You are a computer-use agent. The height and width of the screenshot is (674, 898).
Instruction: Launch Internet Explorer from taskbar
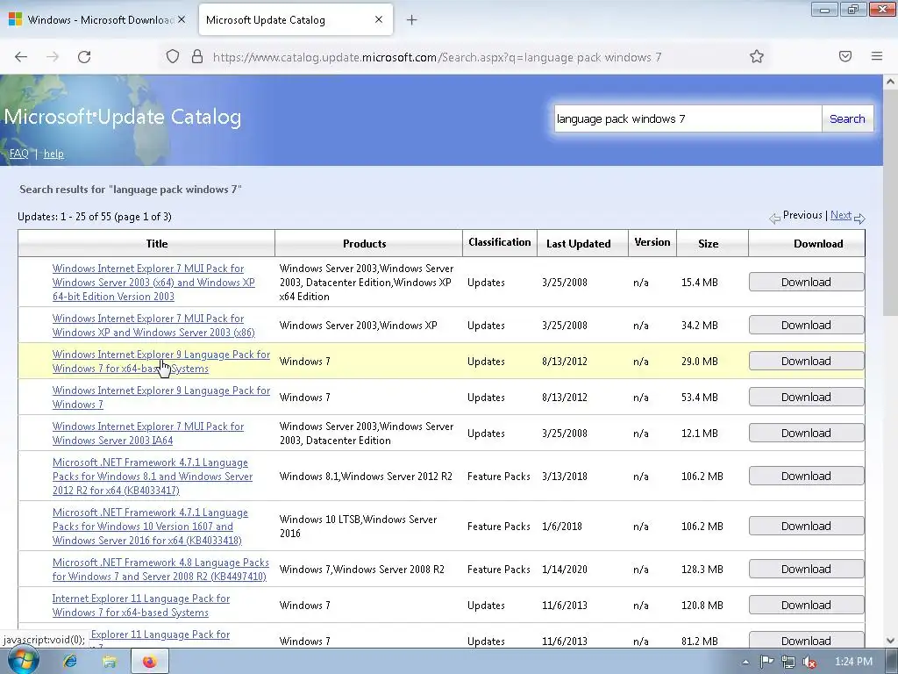point(70,662)
